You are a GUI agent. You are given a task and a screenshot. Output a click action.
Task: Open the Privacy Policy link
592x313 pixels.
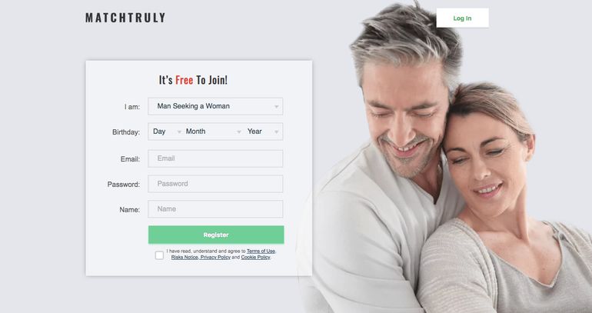pos(215,257)
